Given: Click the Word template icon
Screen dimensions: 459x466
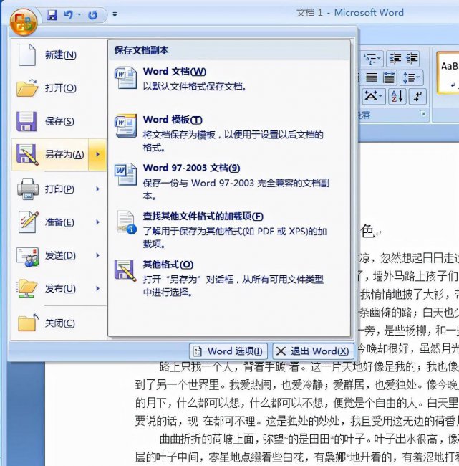Looking at the screenshot, I should click(x=126, y=126).
